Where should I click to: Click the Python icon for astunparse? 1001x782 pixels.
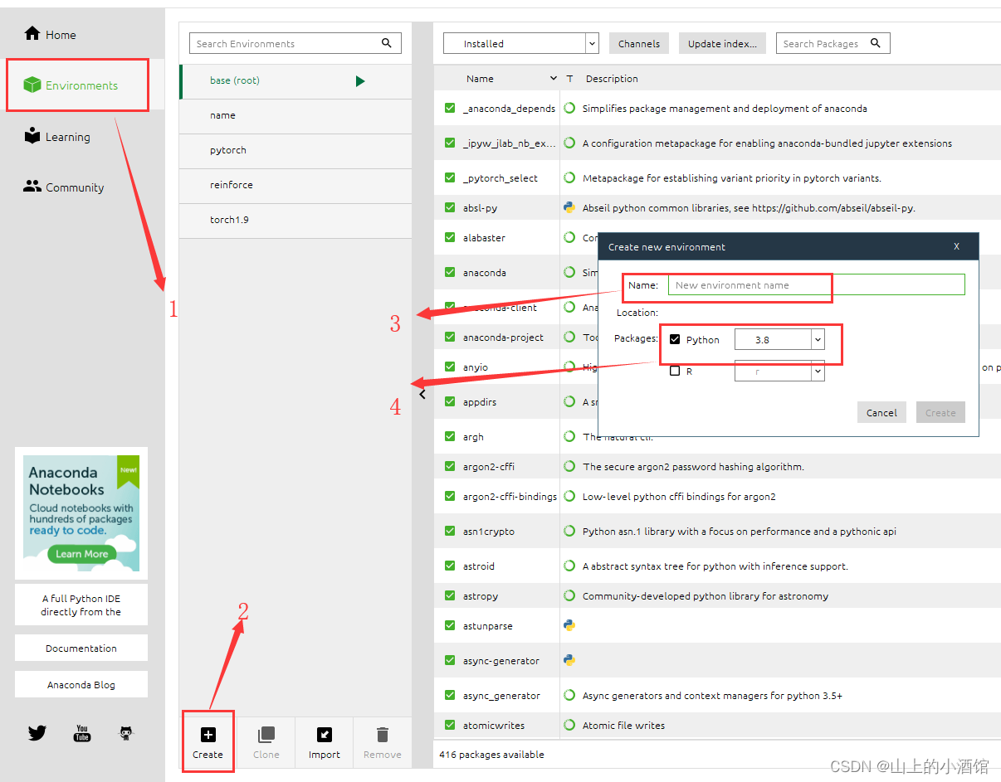(569, 625)
